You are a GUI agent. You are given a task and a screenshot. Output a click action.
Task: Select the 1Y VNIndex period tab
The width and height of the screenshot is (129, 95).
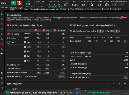point(59,4)
